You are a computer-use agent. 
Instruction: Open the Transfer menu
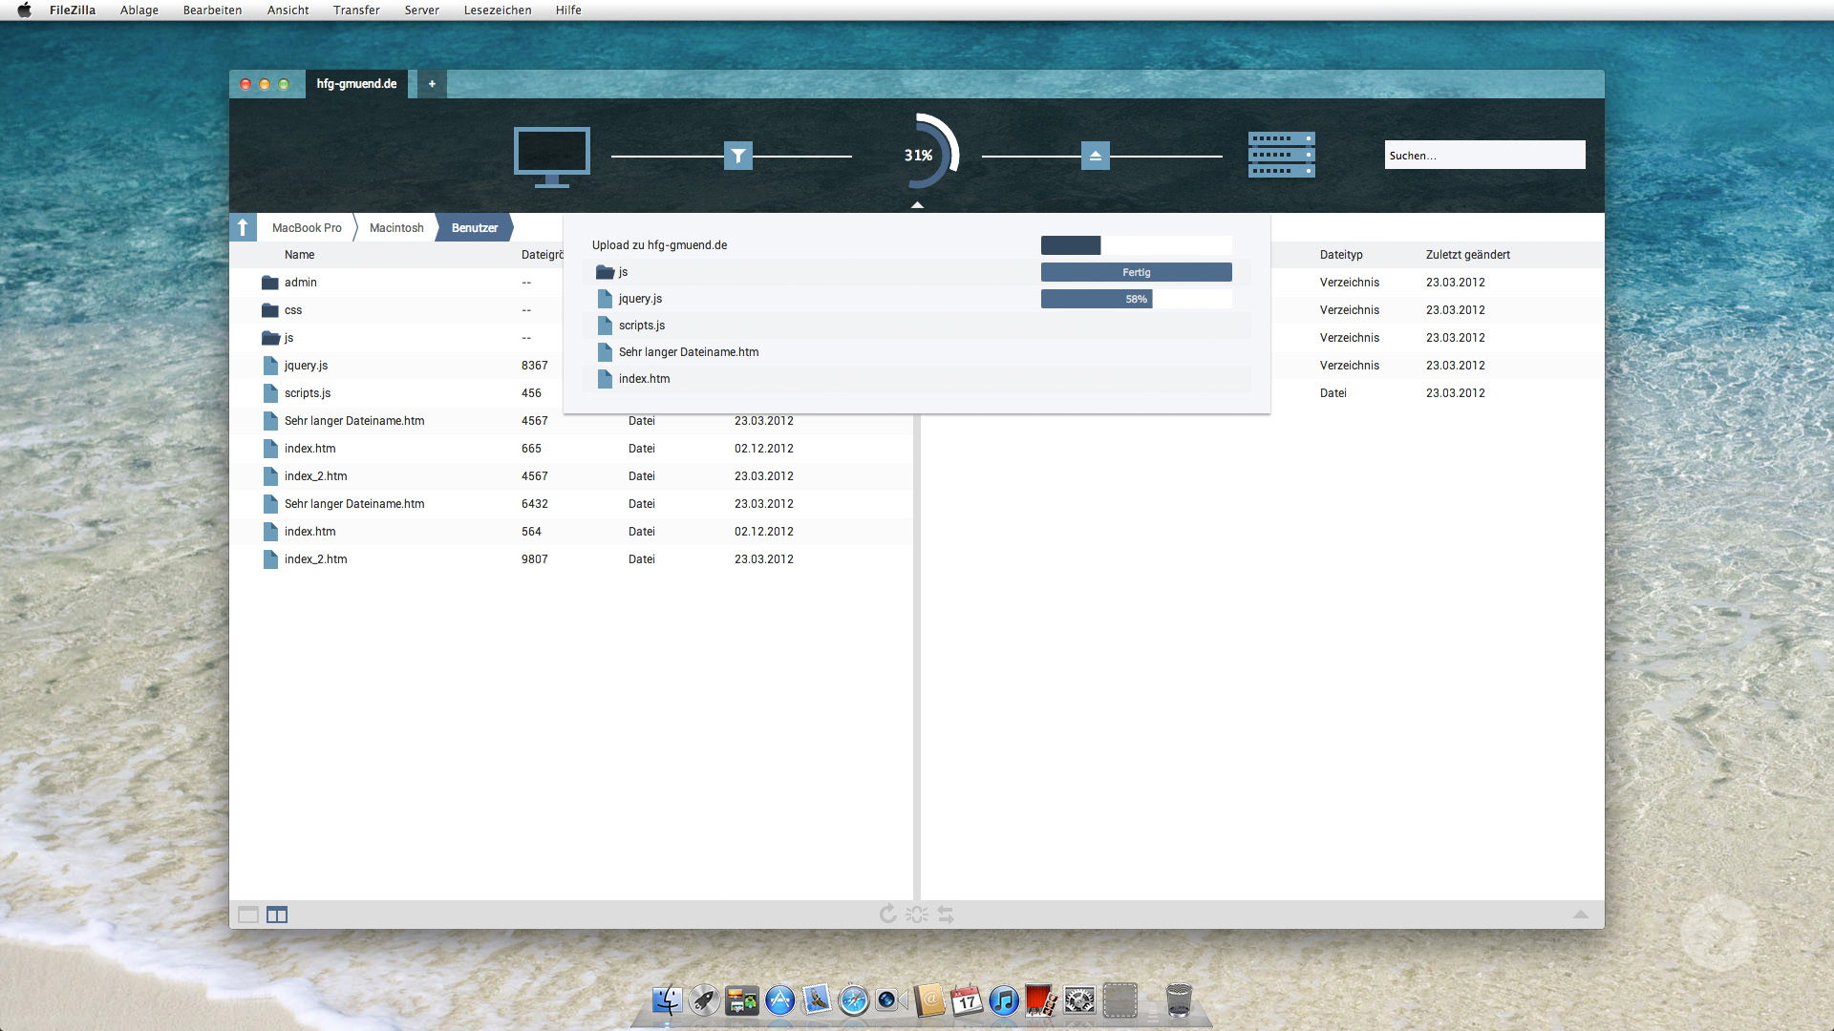tap(356, 10)
